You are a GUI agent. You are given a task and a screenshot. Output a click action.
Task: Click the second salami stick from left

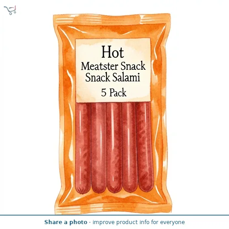(99, 148)
